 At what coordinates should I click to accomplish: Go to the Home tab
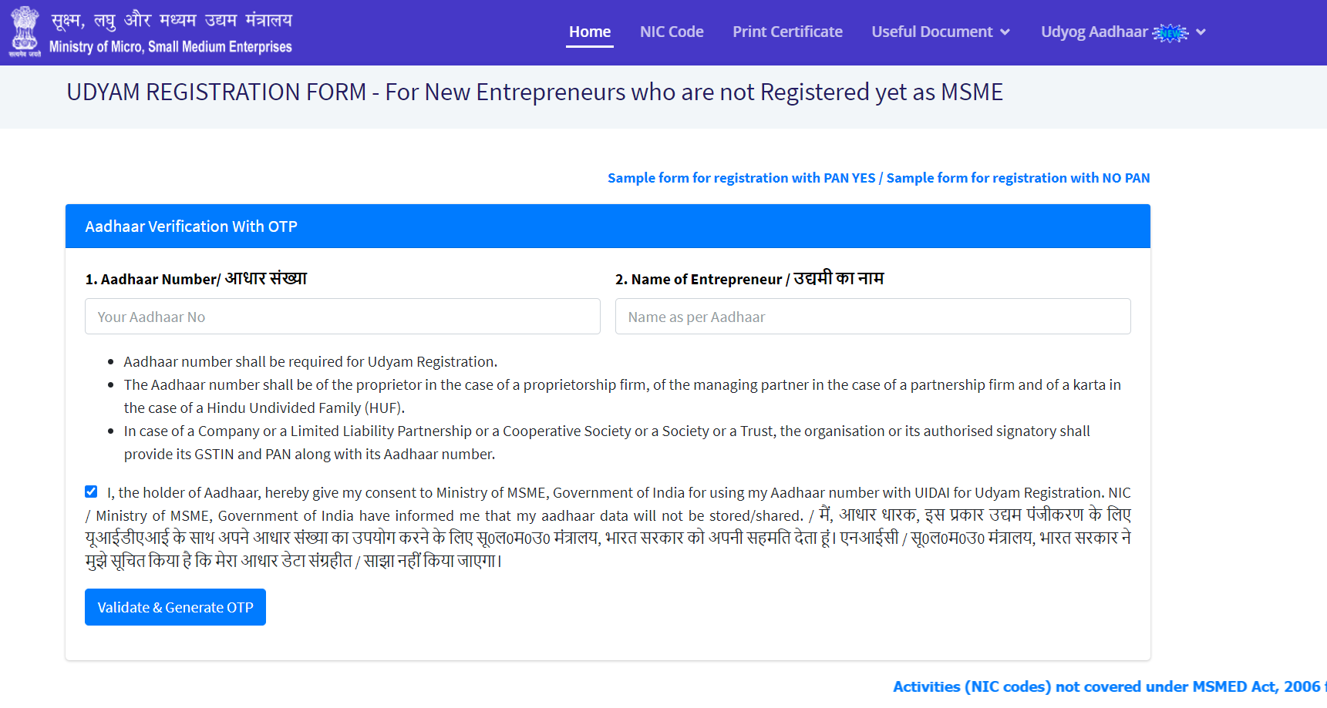pyautogui.click(x=589, y=32)
